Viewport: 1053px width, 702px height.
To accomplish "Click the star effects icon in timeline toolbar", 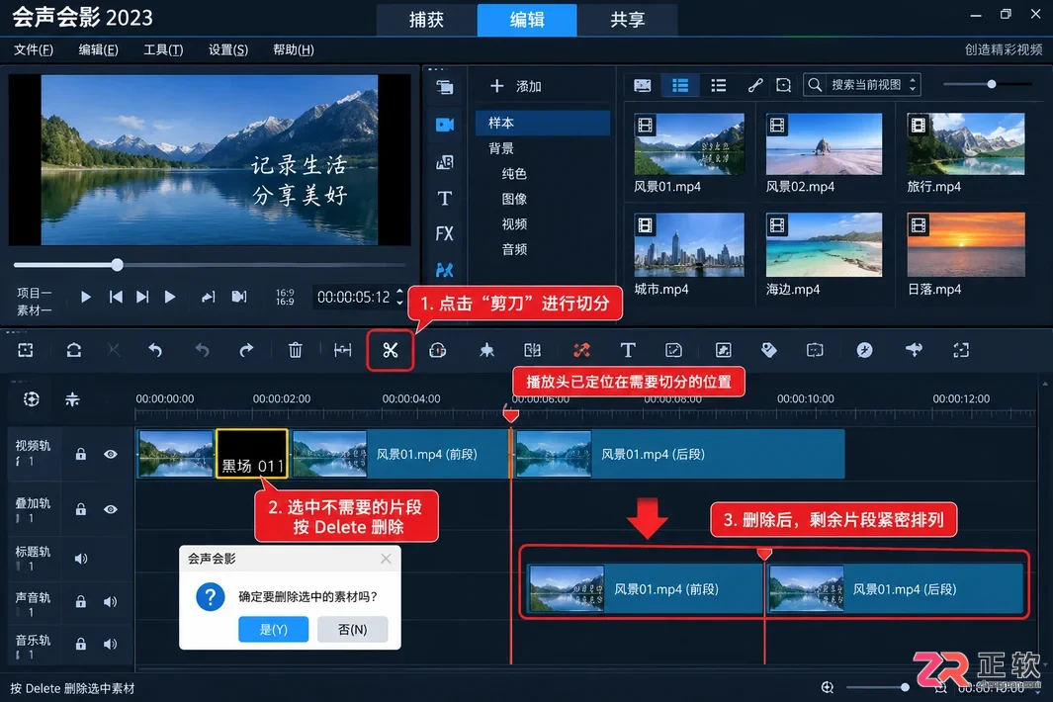I will click(x=486, y=350).
